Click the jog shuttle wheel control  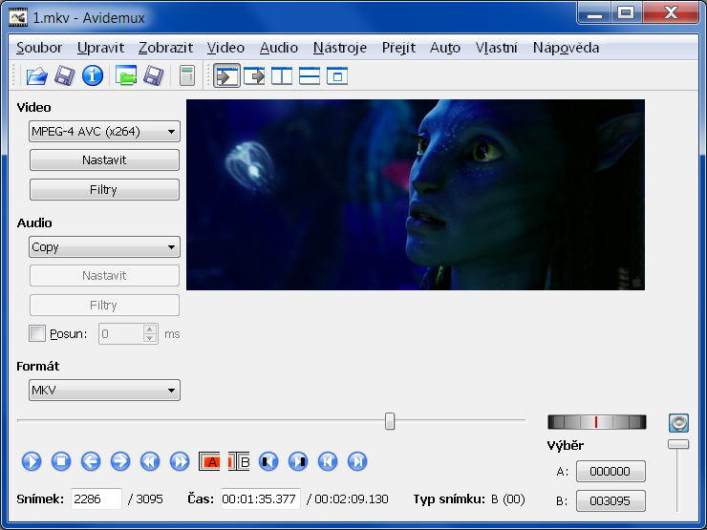pyautogui.click(x=596, y=422)
